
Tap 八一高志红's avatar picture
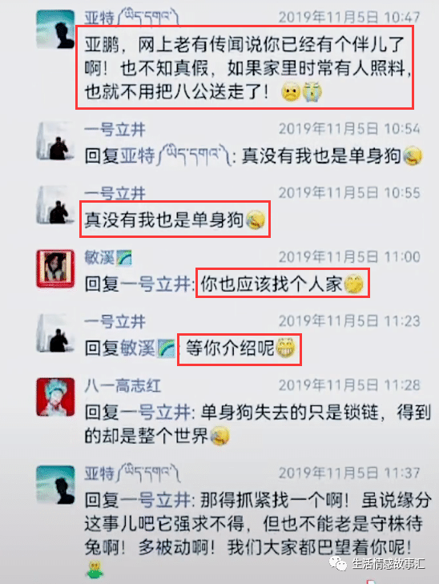click(x=55, y=397)
